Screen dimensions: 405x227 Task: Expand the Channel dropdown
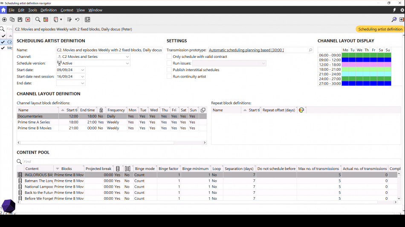pos(127,57)
